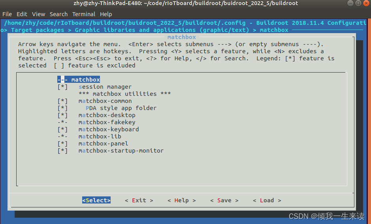Click the matchbox-panel label
This screenshot has width=371, height=224.
tap(104, 144)
